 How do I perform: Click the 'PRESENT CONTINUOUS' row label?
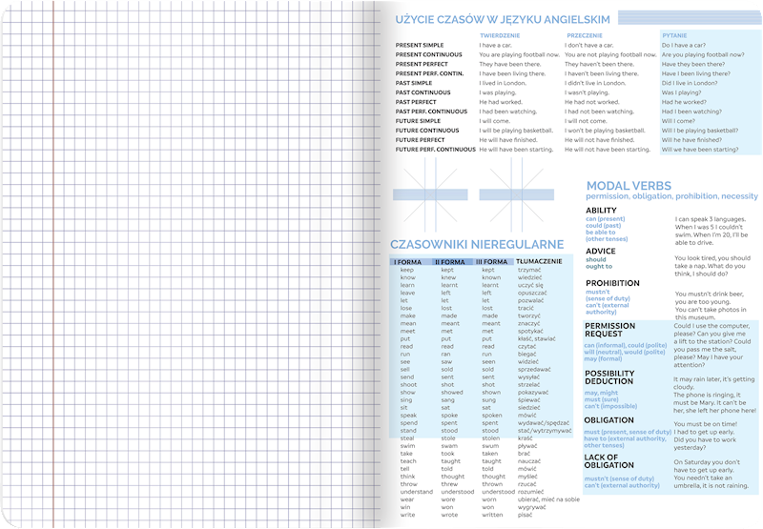click(x=428, y=54)
